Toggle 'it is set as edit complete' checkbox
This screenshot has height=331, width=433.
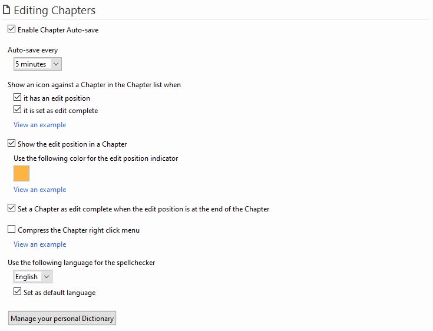pos(17,110)
